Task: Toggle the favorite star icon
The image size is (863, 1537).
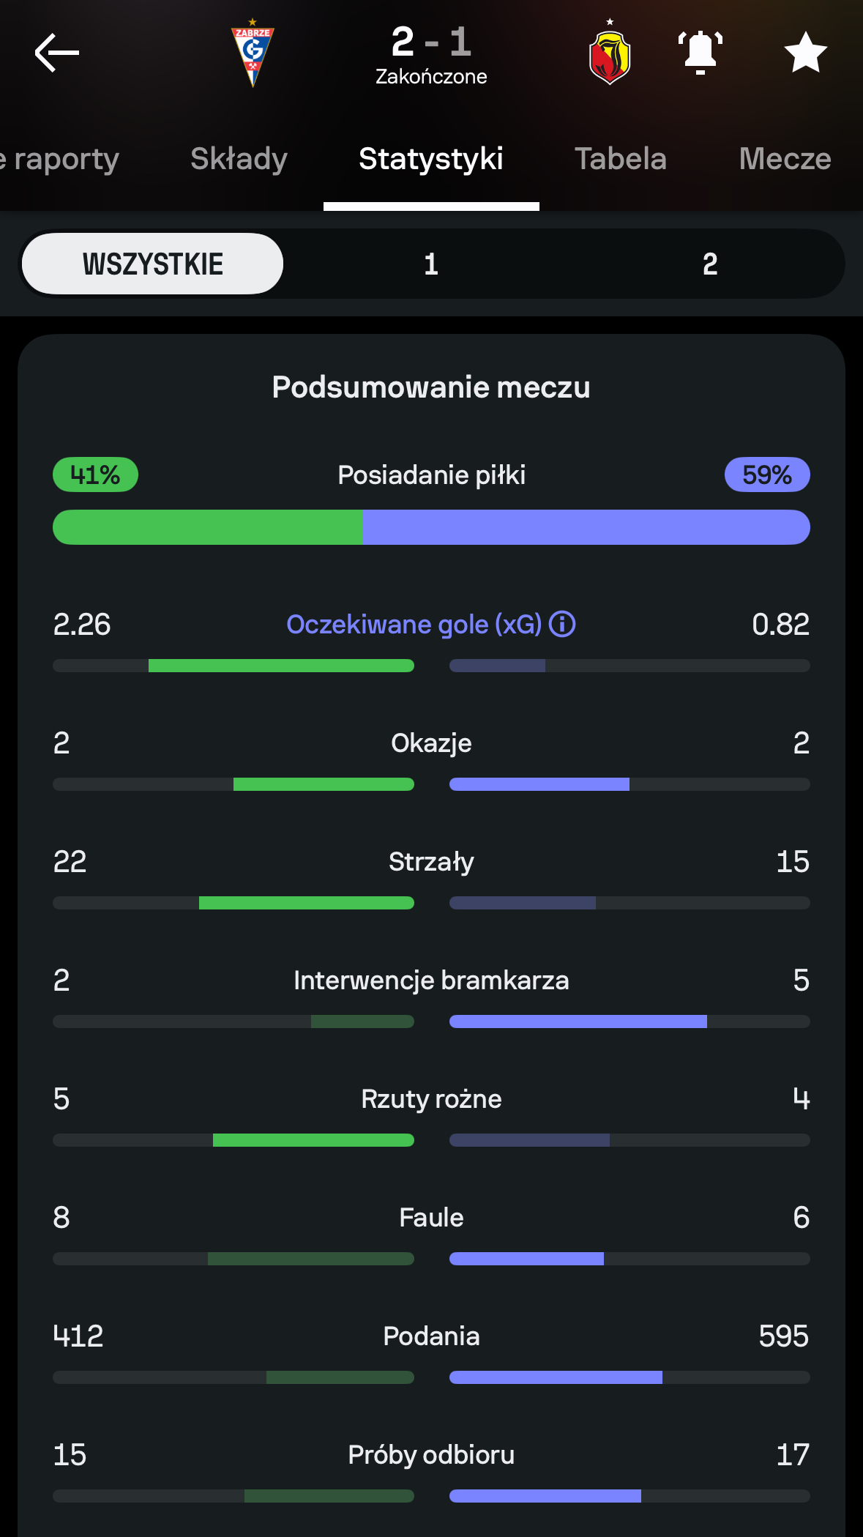Action: click(805, 53)
